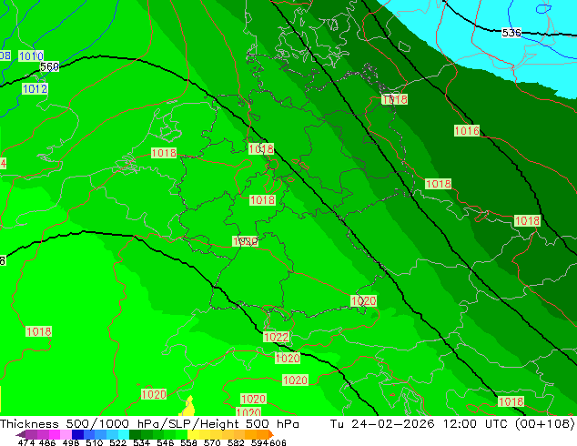The width and height of the screenshot is (577, 446).
Task: Click the red 1016 isobar label
Action: pyautogui.click(x=467, y=131)
